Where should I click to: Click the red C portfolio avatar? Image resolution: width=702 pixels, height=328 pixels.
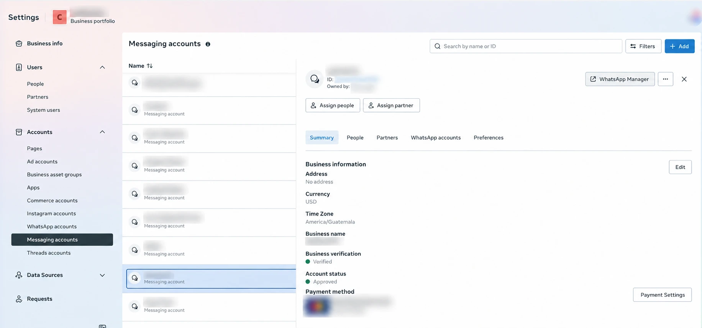click(59, 17)
